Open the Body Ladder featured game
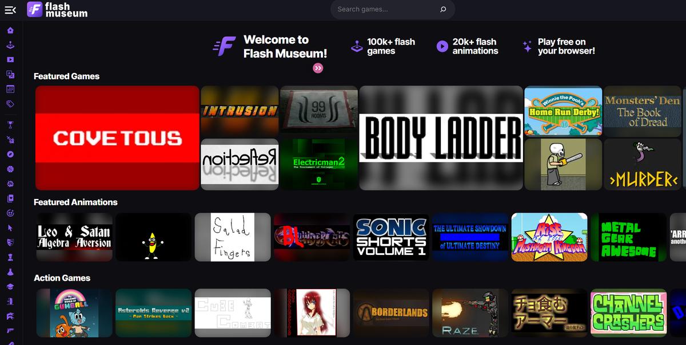This screenshot has height=345, width=686. coord(441,138)
